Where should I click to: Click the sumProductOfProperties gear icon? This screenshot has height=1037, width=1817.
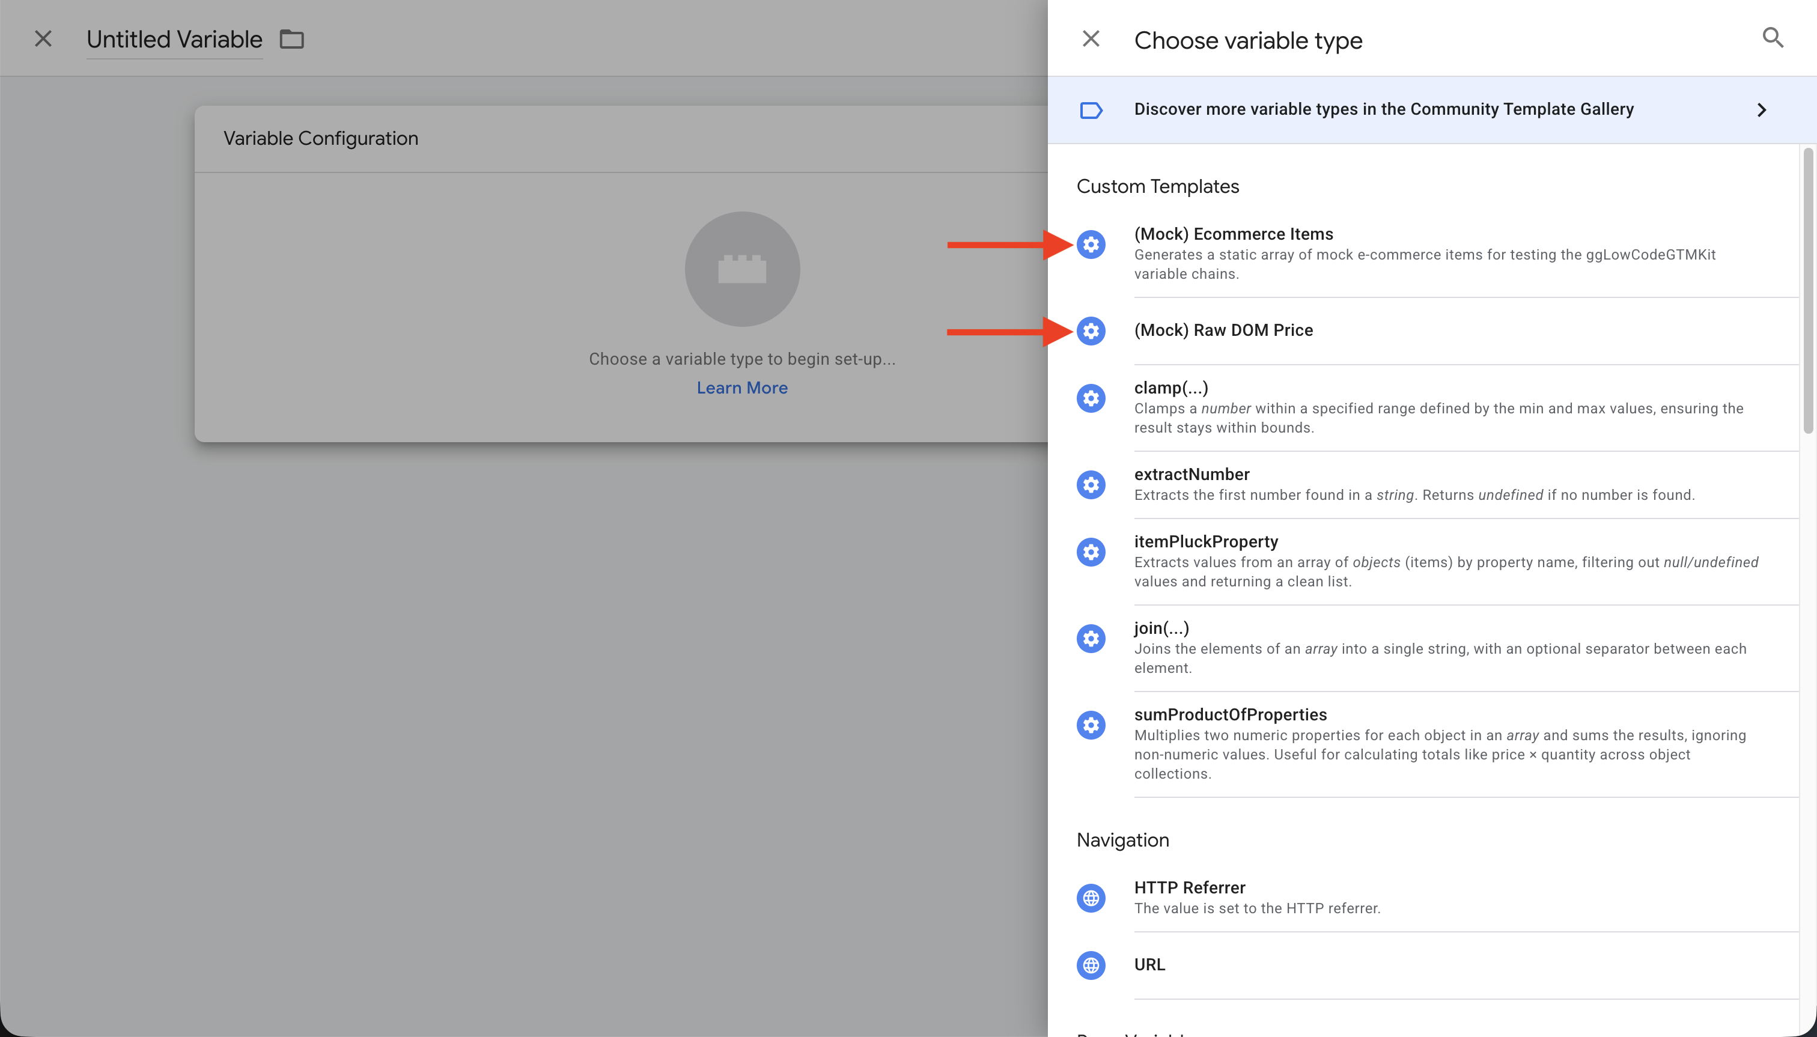click(x=1091, y=725)
